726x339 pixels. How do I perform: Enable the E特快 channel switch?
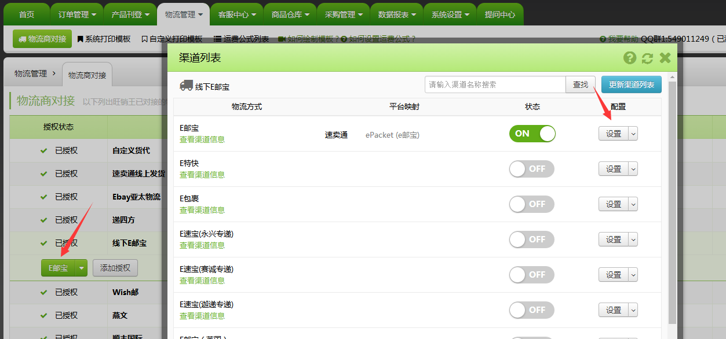(532, 169)
